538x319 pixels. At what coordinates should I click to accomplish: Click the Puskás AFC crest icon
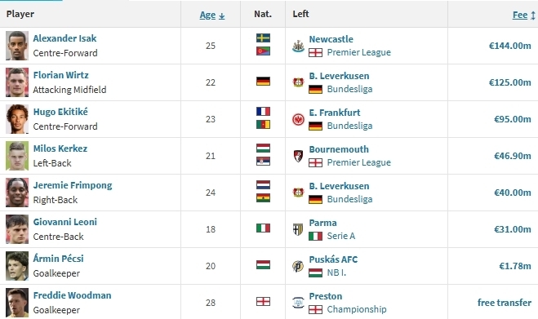298,266
